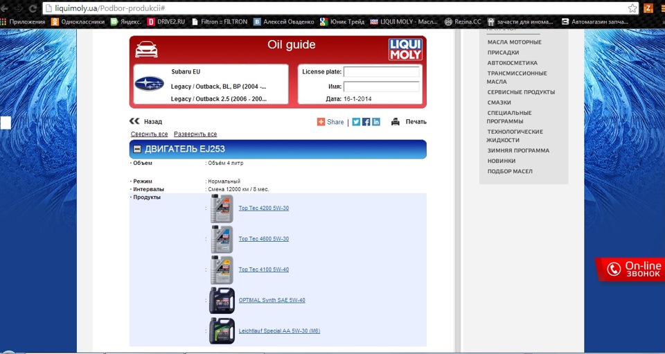Click the Top Tec 4200 bottle image
Viewport: 665px width, 354px height.
[222, 208]
